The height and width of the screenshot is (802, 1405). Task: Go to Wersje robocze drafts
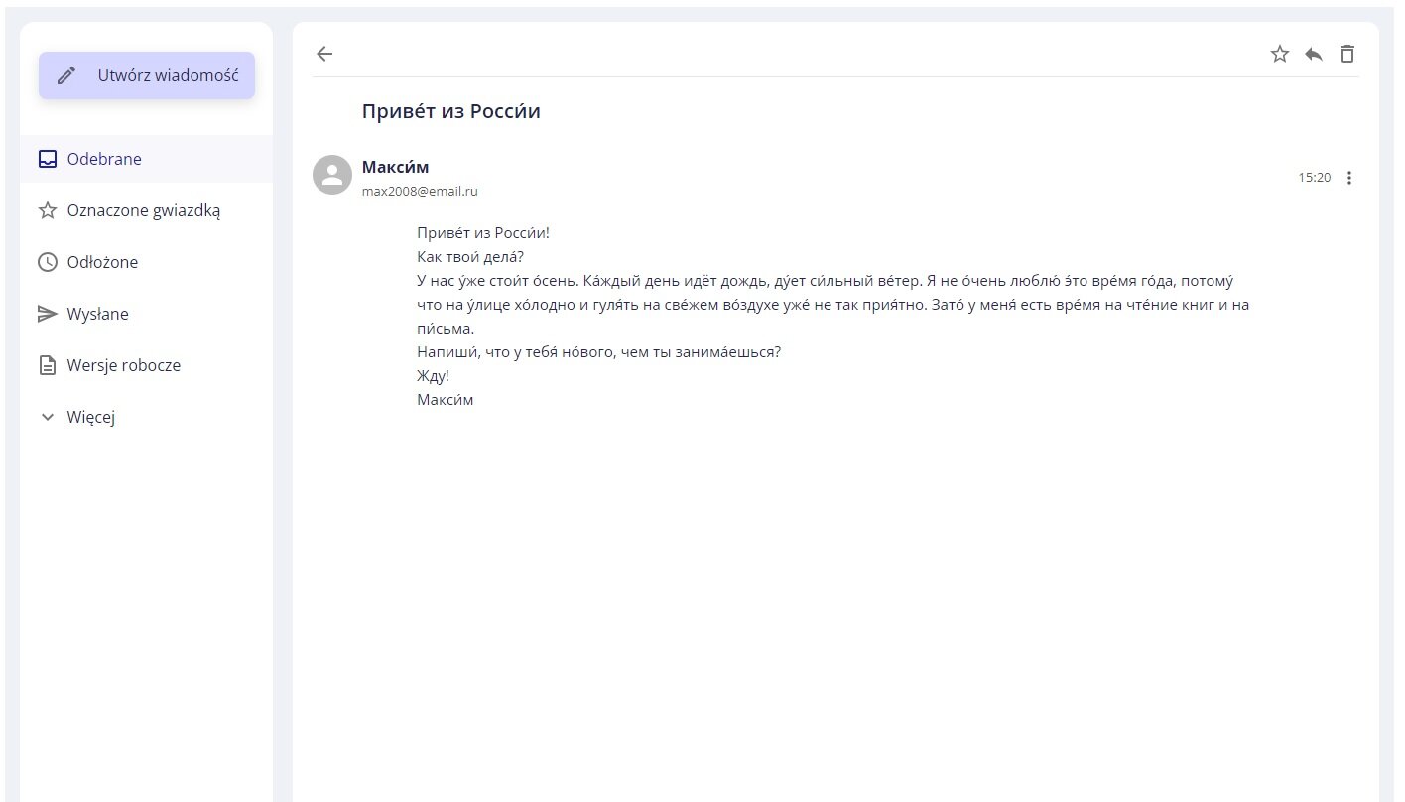(x=123, y=365)
